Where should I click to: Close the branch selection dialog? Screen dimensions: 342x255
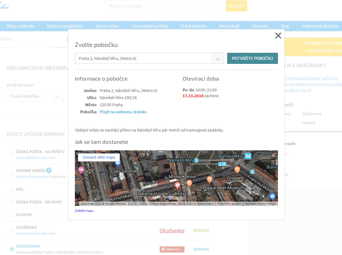click(278, 36)
